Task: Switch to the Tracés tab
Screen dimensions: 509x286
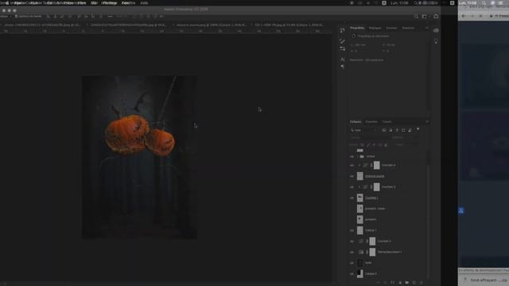Action: point(387,122)
